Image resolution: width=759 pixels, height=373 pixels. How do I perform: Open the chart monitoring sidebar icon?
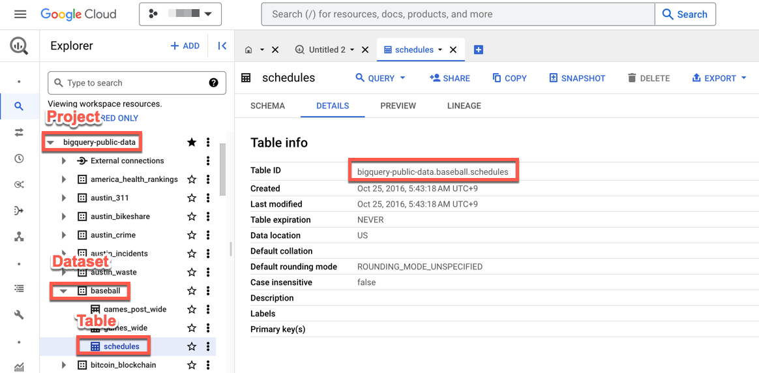[20, 367]
